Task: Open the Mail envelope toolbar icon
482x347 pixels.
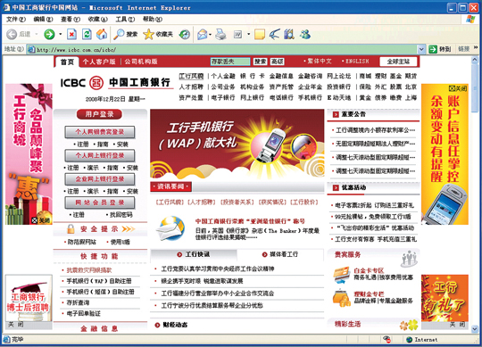Action: pyautogui.click(x=203, y=34)
